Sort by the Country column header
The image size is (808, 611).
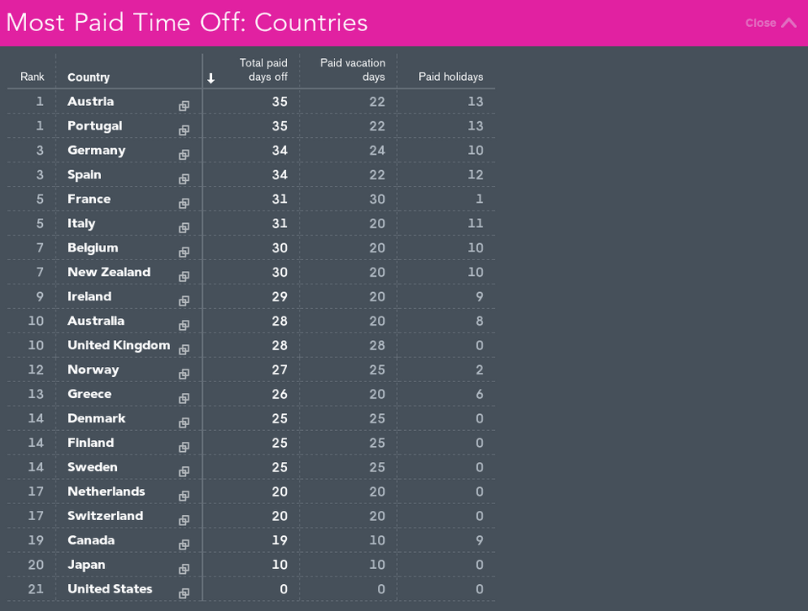(88, 77)
